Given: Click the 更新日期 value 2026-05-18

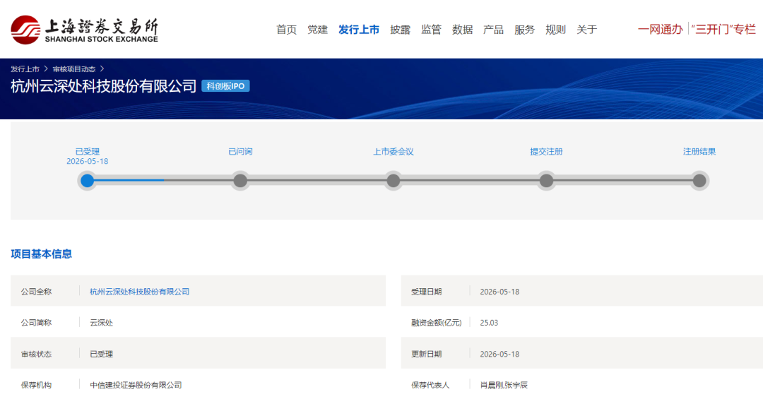Looking at the screenshot, I should click(x=499, y=354).
